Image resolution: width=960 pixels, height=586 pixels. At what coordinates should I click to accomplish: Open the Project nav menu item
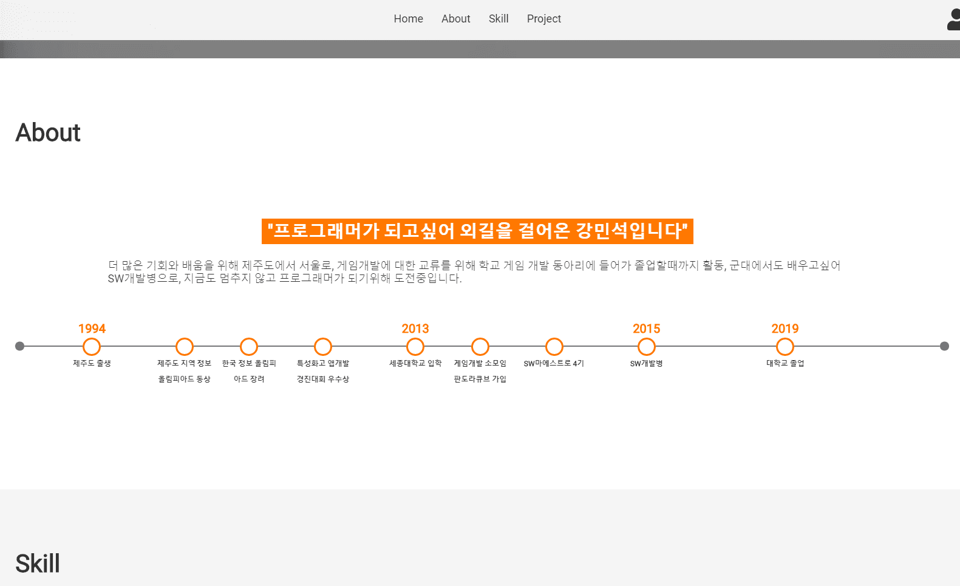[x=543, y=19]
